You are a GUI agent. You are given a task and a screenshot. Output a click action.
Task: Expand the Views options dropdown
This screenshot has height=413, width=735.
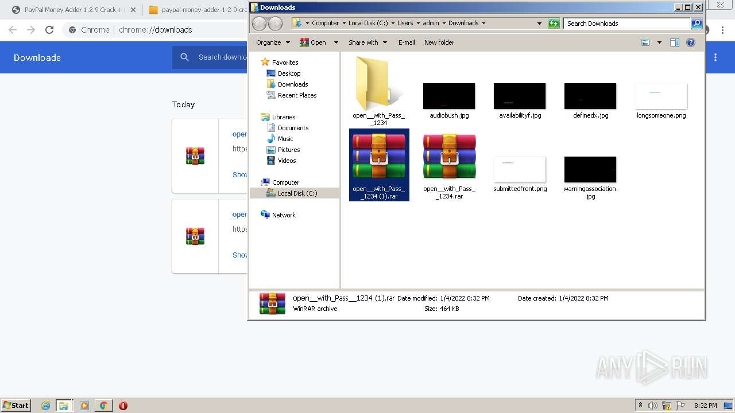(659, 42)
